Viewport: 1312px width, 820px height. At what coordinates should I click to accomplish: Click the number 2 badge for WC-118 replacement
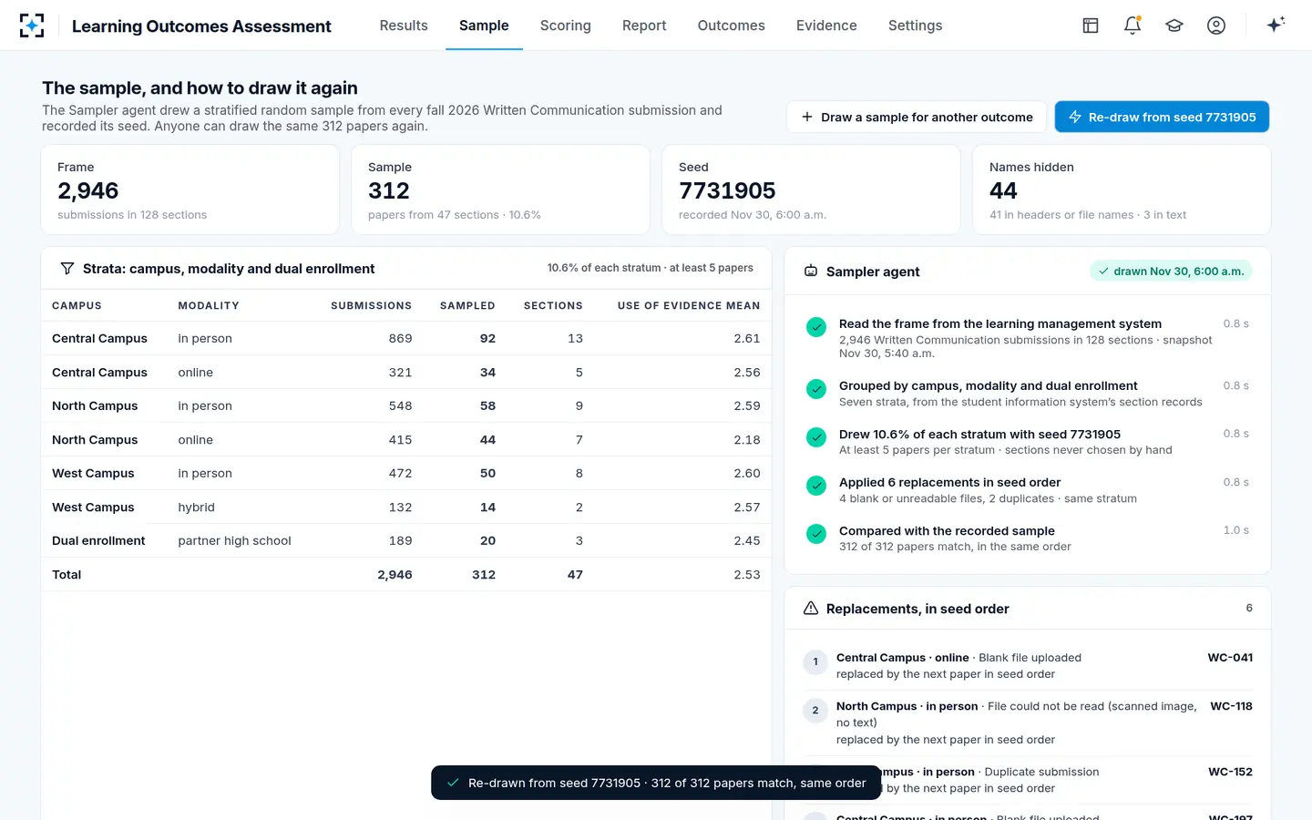[815, 711]
